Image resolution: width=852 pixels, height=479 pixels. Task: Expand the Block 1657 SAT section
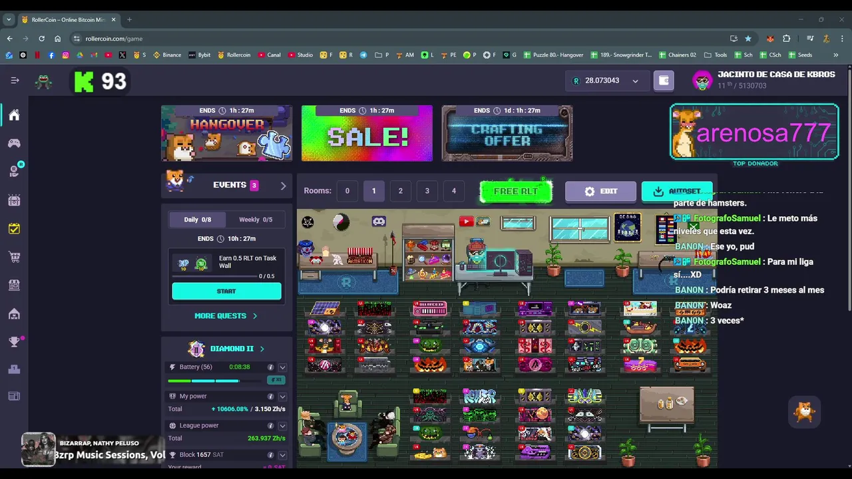click(282, 455)
